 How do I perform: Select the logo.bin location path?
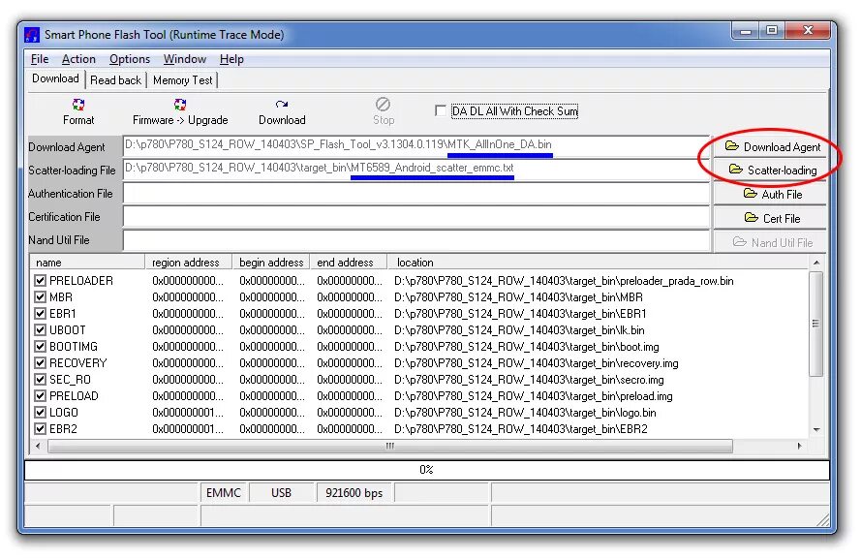(x=525, y=413)
